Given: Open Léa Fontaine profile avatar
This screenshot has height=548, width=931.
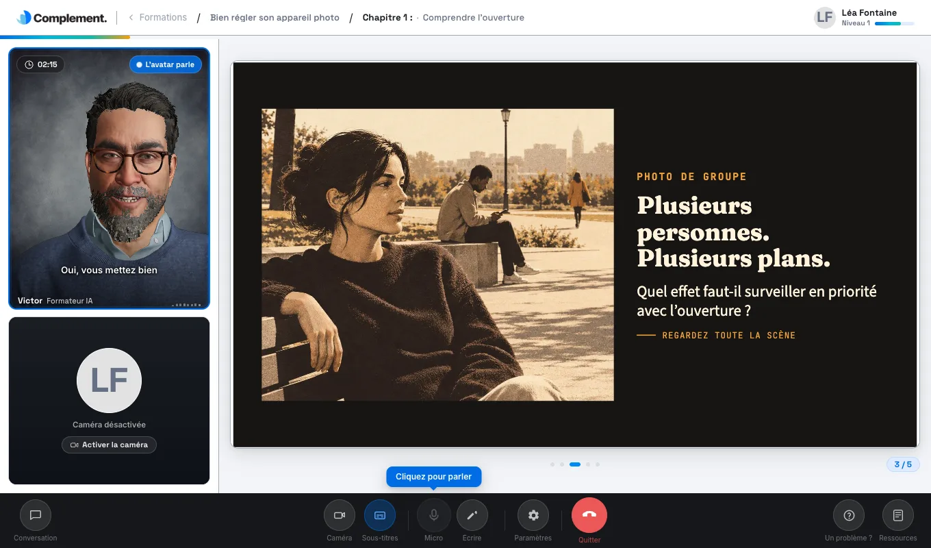Looking at the screenshot, I should click(x=825, y=18).
